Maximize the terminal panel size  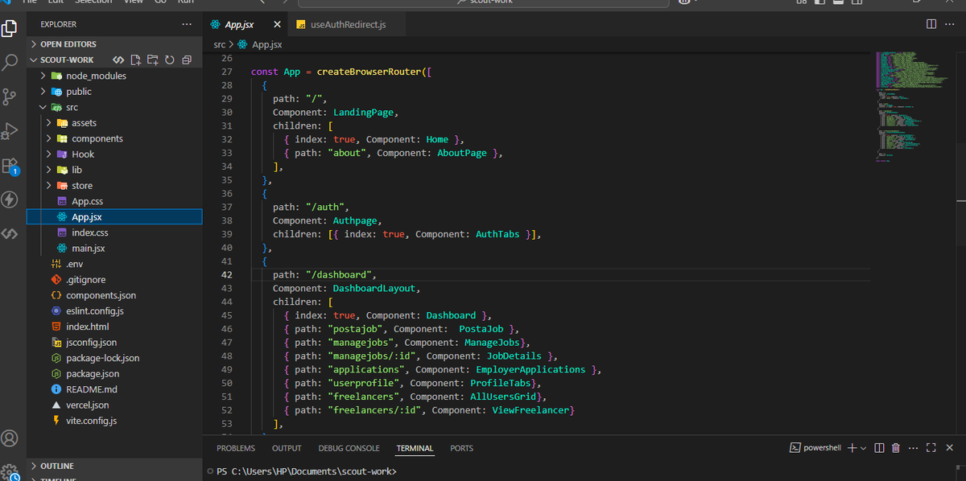(931, 448)
